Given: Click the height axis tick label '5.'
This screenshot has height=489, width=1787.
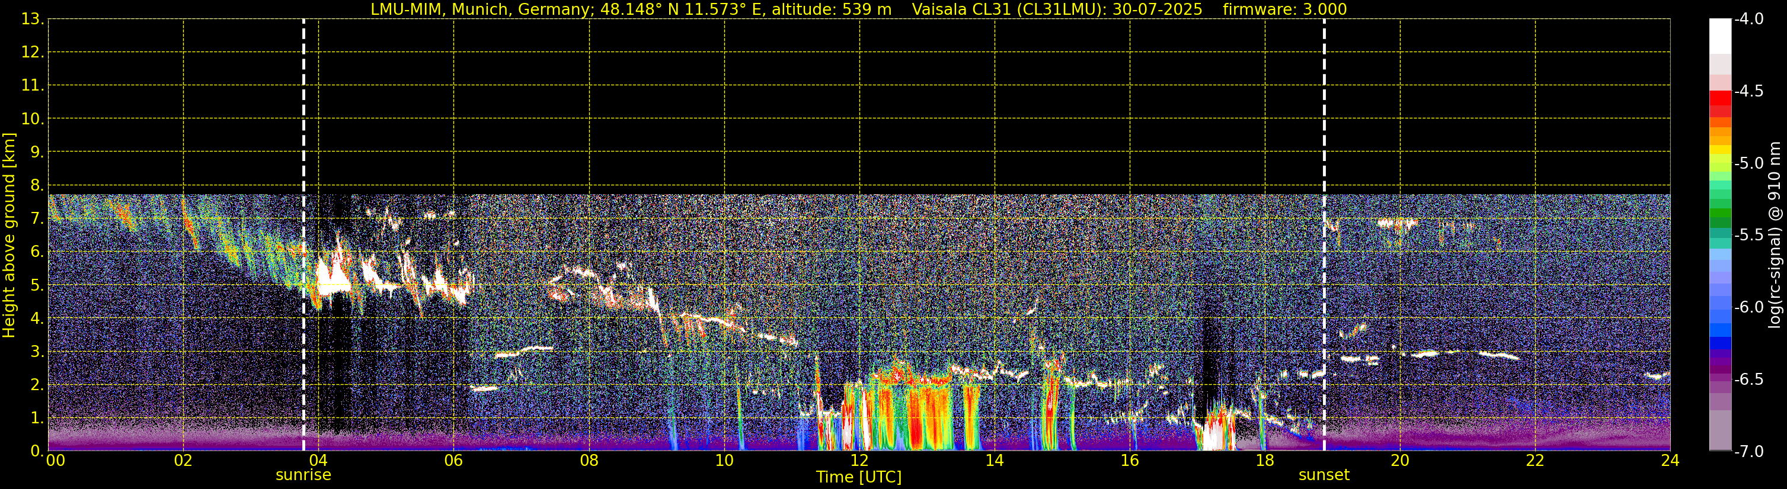Looking at the screenshot, I should click(37, 285).
